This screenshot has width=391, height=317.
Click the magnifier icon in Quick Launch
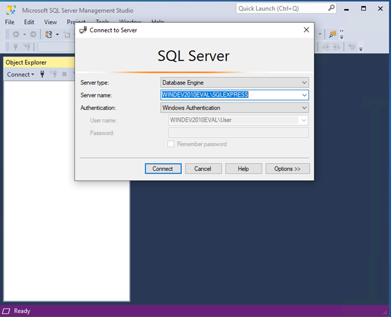coord(331,8)
